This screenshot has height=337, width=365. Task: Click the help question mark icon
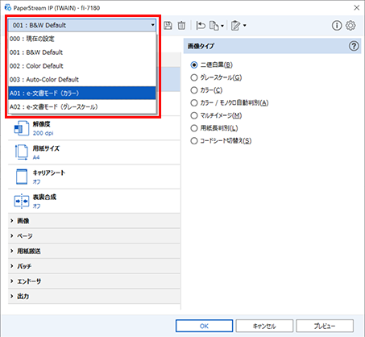(x=354, y=46)
